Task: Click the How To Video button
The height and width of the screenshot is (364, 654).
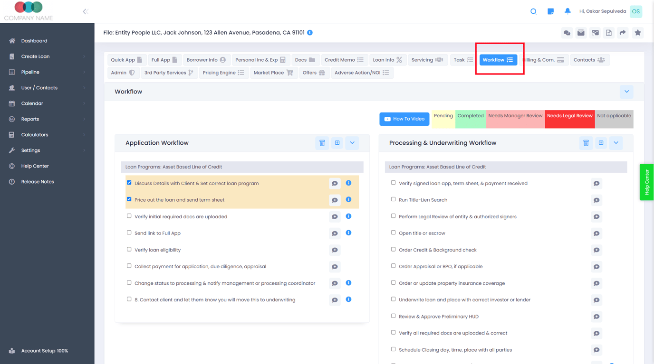Action: click(x=404, y=119)
